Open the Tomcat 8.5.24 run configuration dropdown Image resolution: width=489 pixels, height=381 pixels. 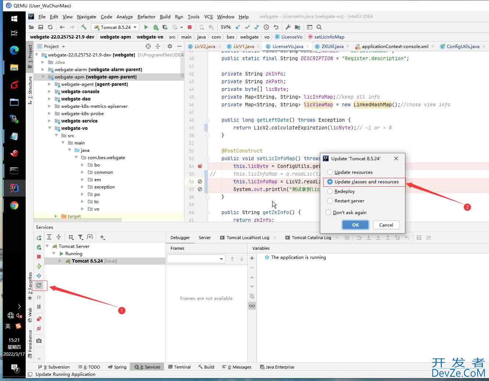pos(115,27)
